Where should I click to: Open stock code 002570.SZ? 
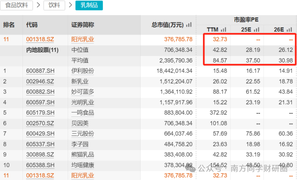[40, 124]
